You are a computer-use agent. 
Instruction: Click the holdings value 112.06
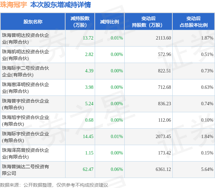point(165,120)
